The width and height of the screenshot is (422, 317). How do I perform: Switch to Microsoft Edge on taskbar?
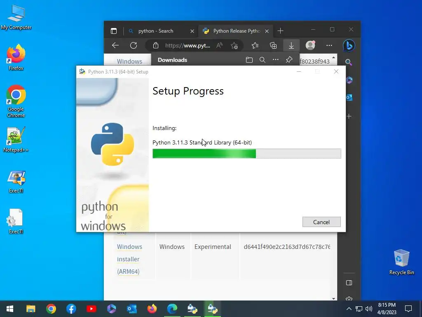172,309
